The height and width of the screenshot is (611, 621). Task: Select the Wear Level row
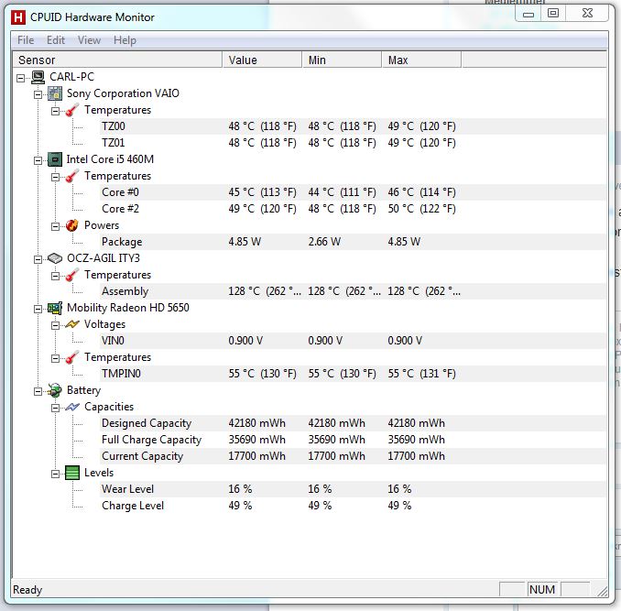point(353,489)
